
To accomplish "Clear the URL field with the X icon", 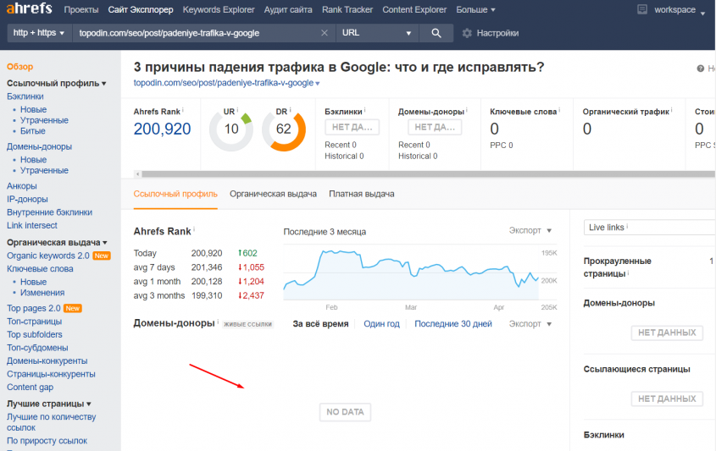I will pos(324,33).
